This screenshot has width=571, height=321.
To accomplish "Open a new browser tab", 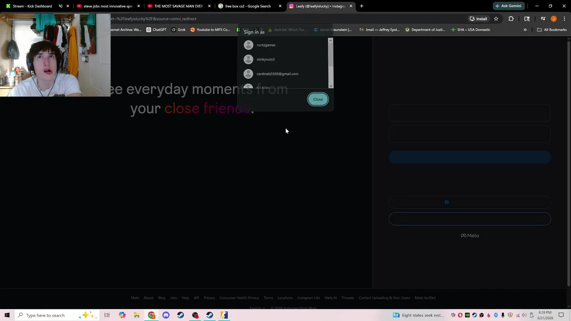I will 361,6.
